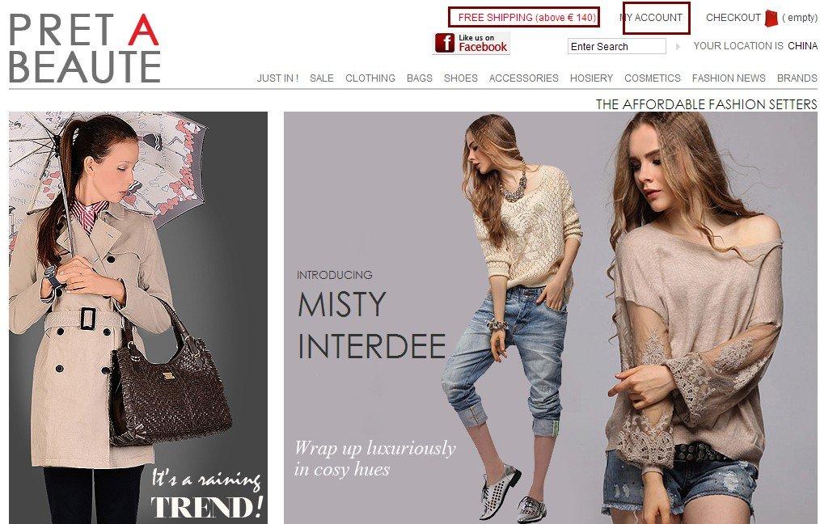
Task: Click the red shopping bag icon
Action: point(771,18)
